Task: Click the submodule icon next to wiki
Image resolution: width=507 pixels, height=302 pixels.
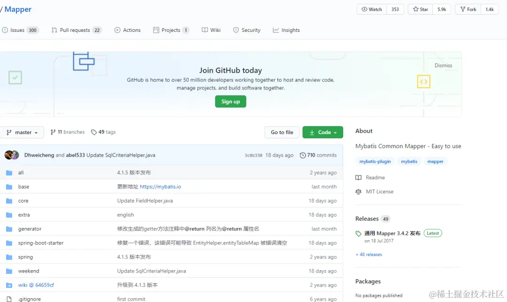Action: coord(9,285)
